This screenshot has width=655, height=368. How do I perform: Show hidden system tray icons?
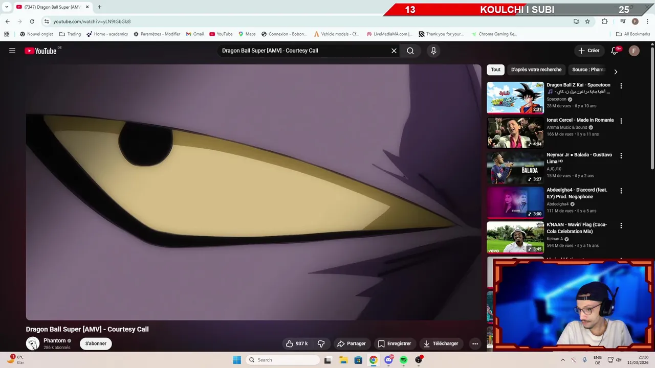tap(563, 360)
